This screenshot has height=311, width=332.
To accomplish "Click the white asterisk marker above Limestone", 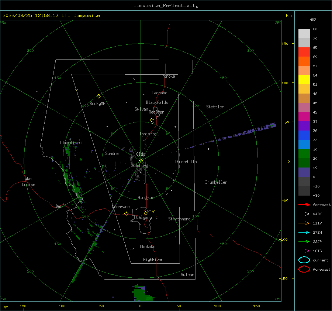I will click(x=70, y=139).
